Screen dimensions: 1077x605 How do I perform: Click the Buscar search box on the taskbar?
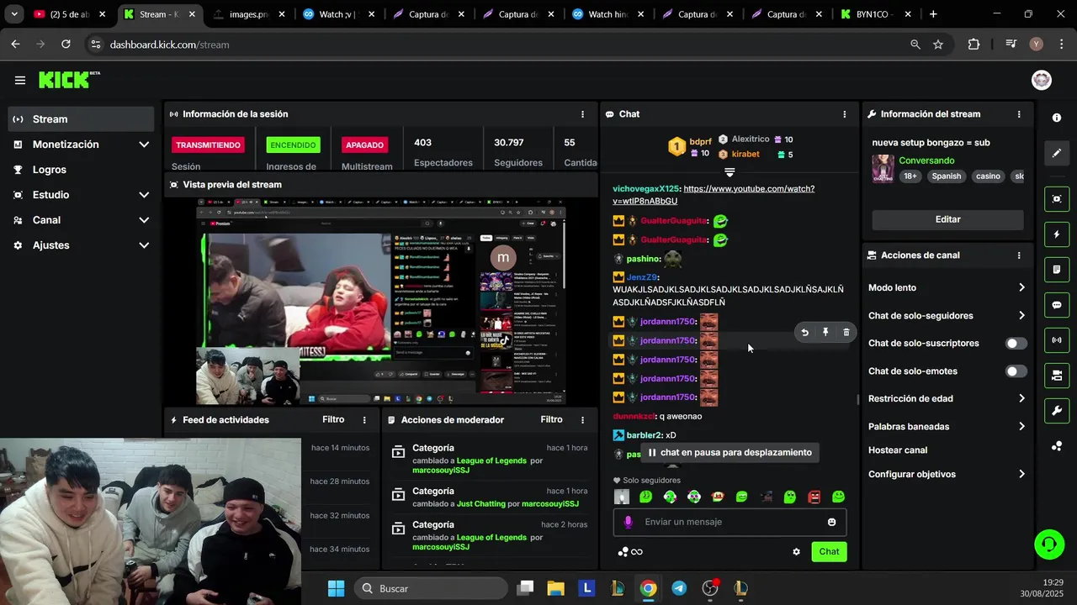point(431,588)
